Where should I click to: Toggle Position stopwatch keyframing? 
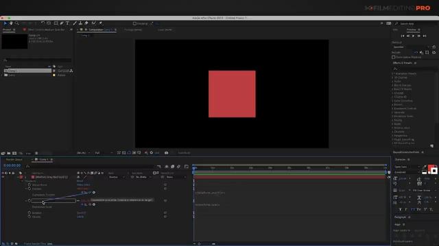(29, 189)
